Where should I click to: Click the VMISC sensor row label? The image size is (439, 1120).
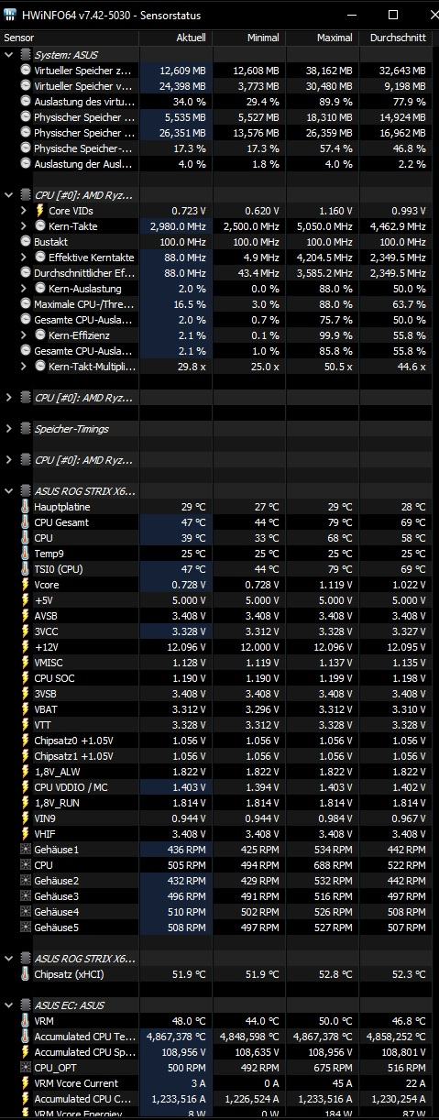pos(49,663)
